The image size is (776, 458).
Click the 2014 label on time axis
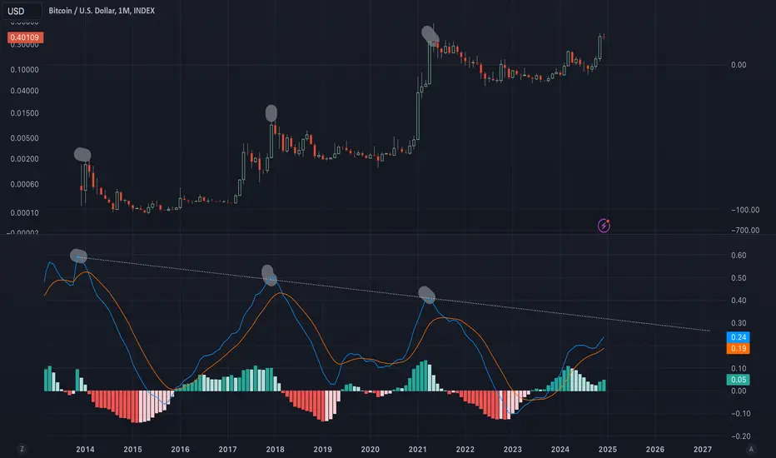coord(85,449)
